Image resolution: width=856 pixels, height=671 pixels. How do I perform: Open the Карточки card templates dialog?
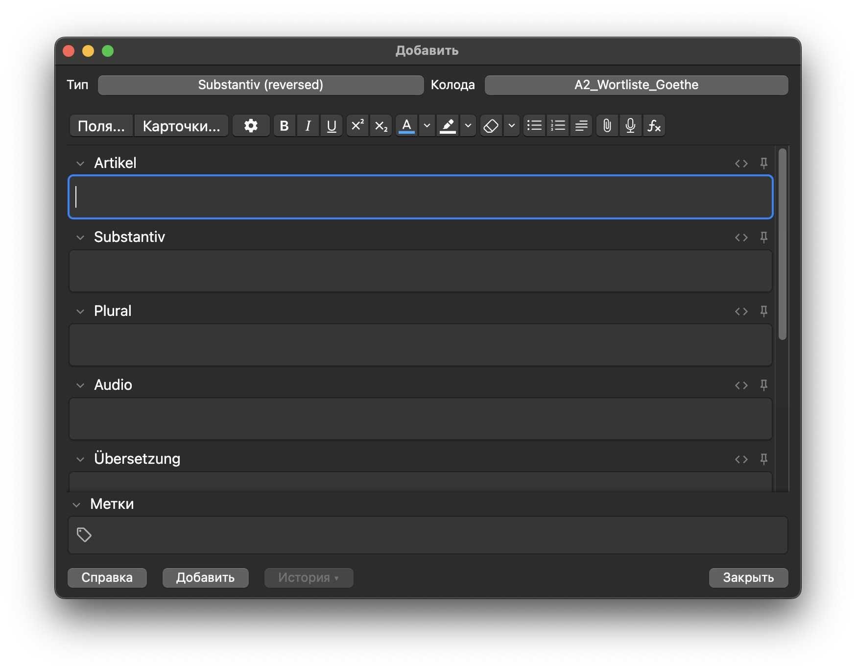(x=181, y=126)
